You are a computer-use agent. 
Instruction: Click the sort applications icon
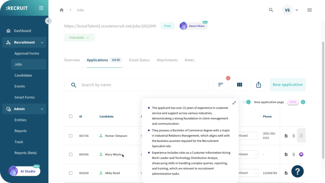click(221, 85)
